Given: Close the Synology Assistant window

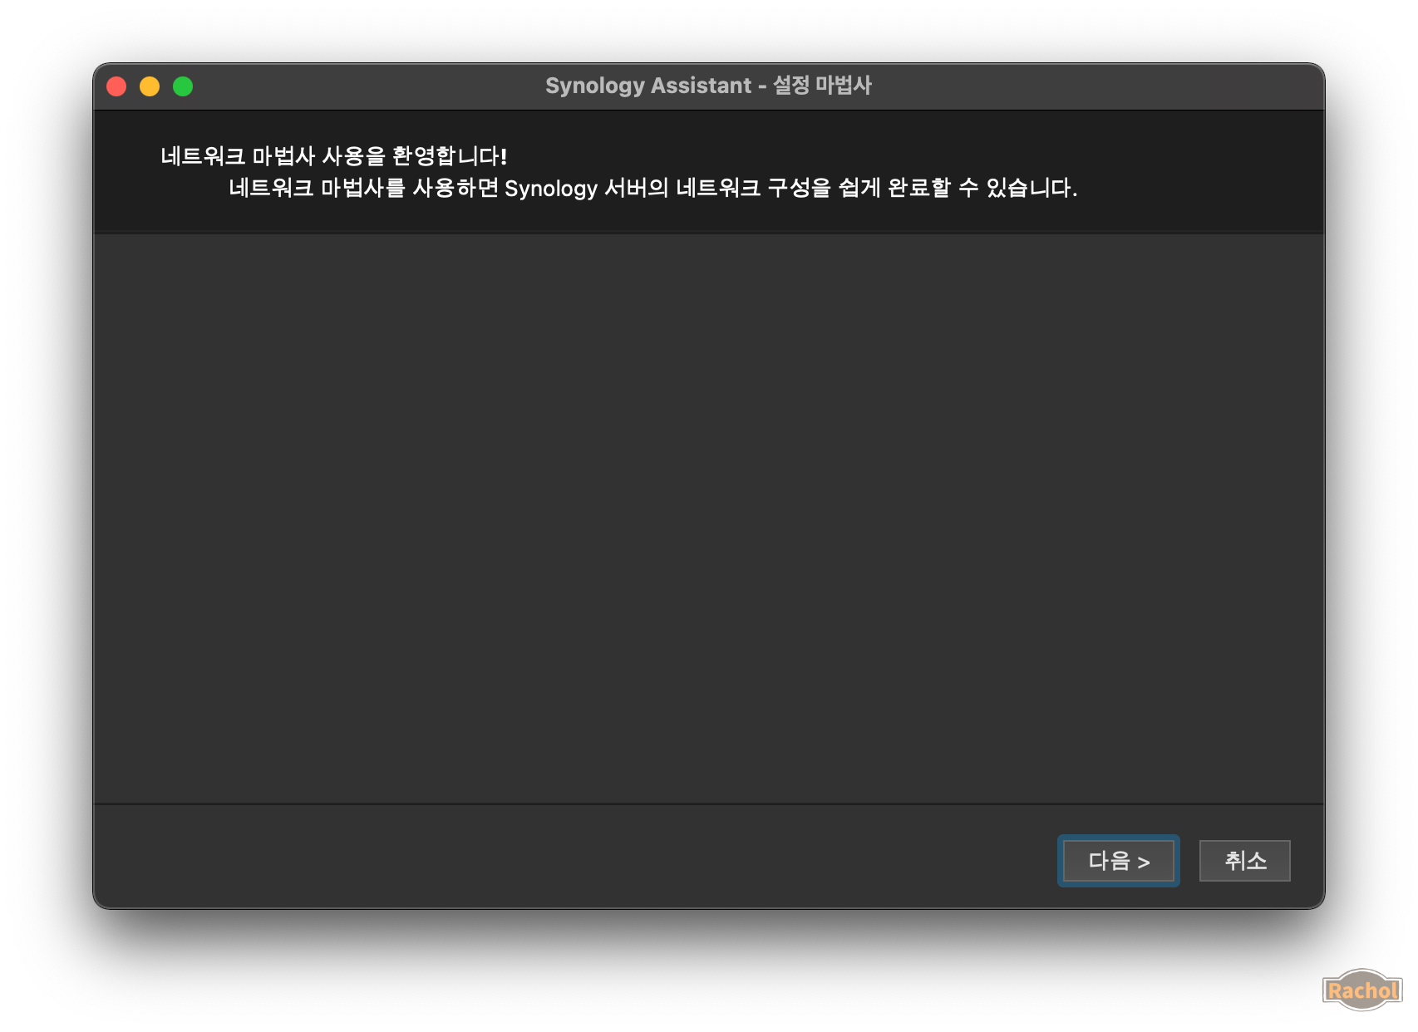Looking at the screenshot, I should [116, 86].
